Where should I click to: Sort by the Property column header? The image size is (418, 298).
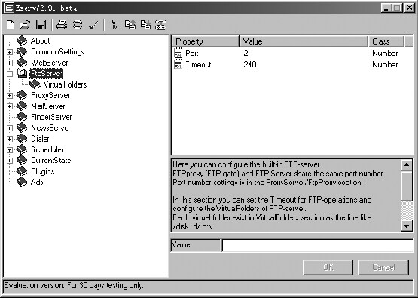click(206, 41)
